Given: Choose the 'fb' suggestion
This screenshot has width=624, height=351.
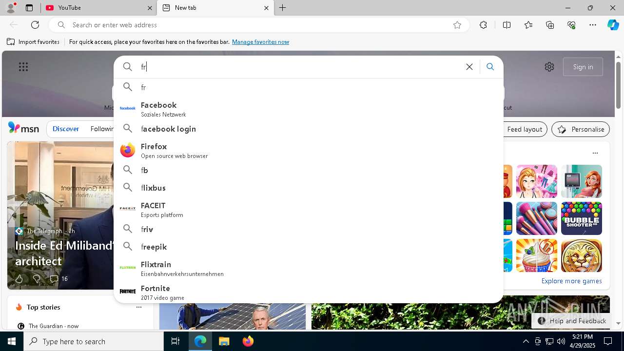Looking at the screenshot, I should click(309, 170).
